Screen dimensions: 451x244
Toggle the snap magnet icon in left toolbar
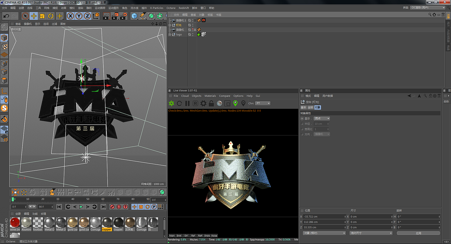click(4, 119)
